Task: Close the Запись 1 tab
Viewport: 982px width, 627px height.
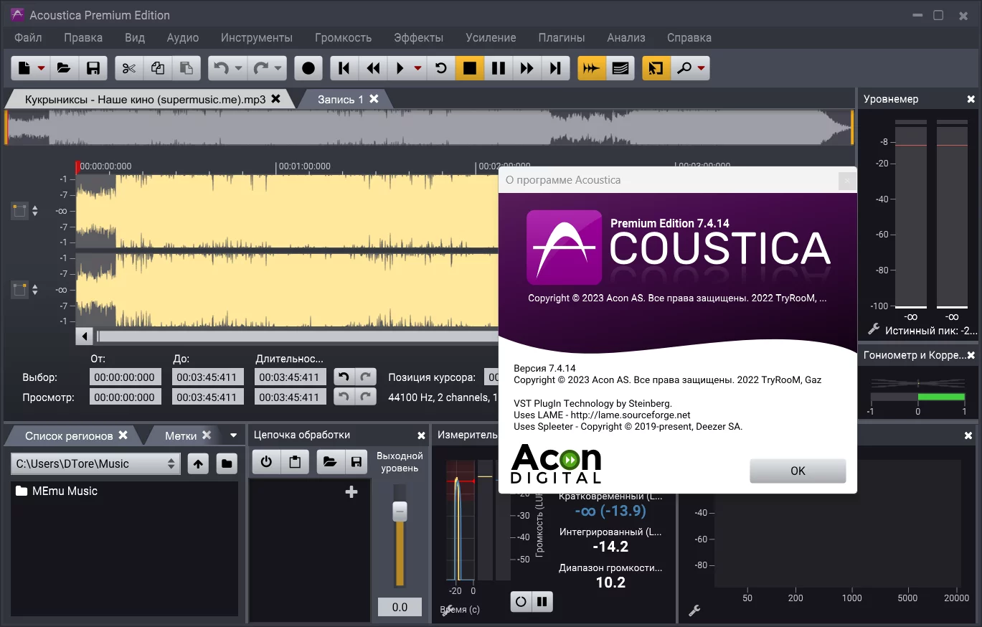Action: pos(374,99)
